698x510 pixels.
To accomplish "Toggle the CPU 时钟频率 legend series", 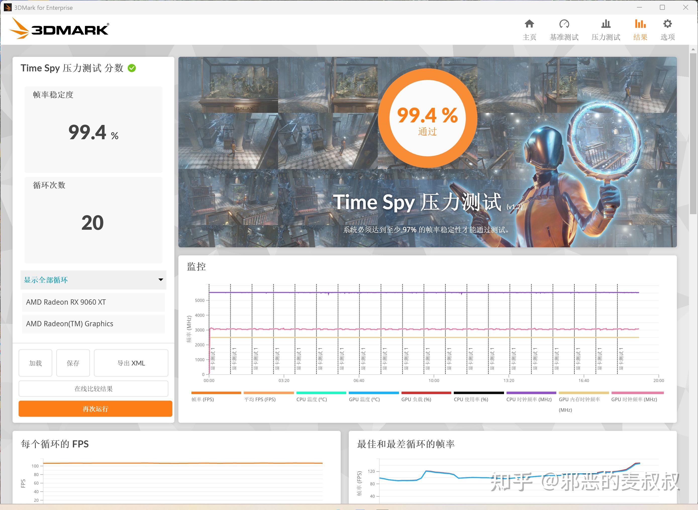I will tap(529, 399).
